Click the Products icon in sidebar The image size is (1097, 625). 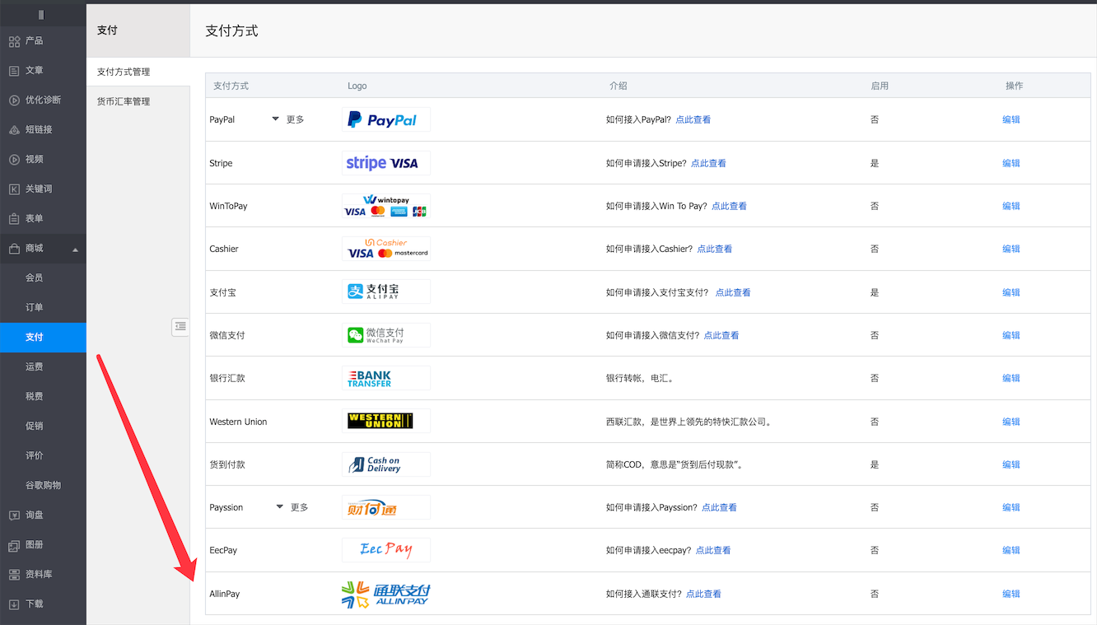click(x=14, y=41)
